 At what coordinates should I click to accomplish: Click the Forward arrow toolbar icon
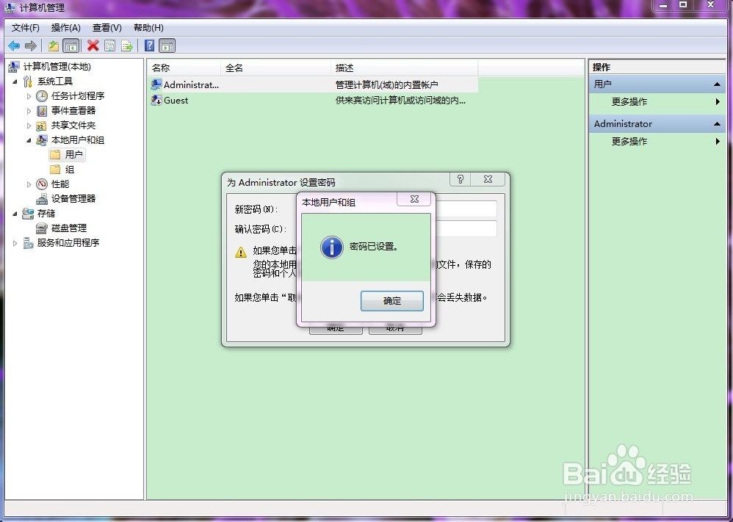30,46
